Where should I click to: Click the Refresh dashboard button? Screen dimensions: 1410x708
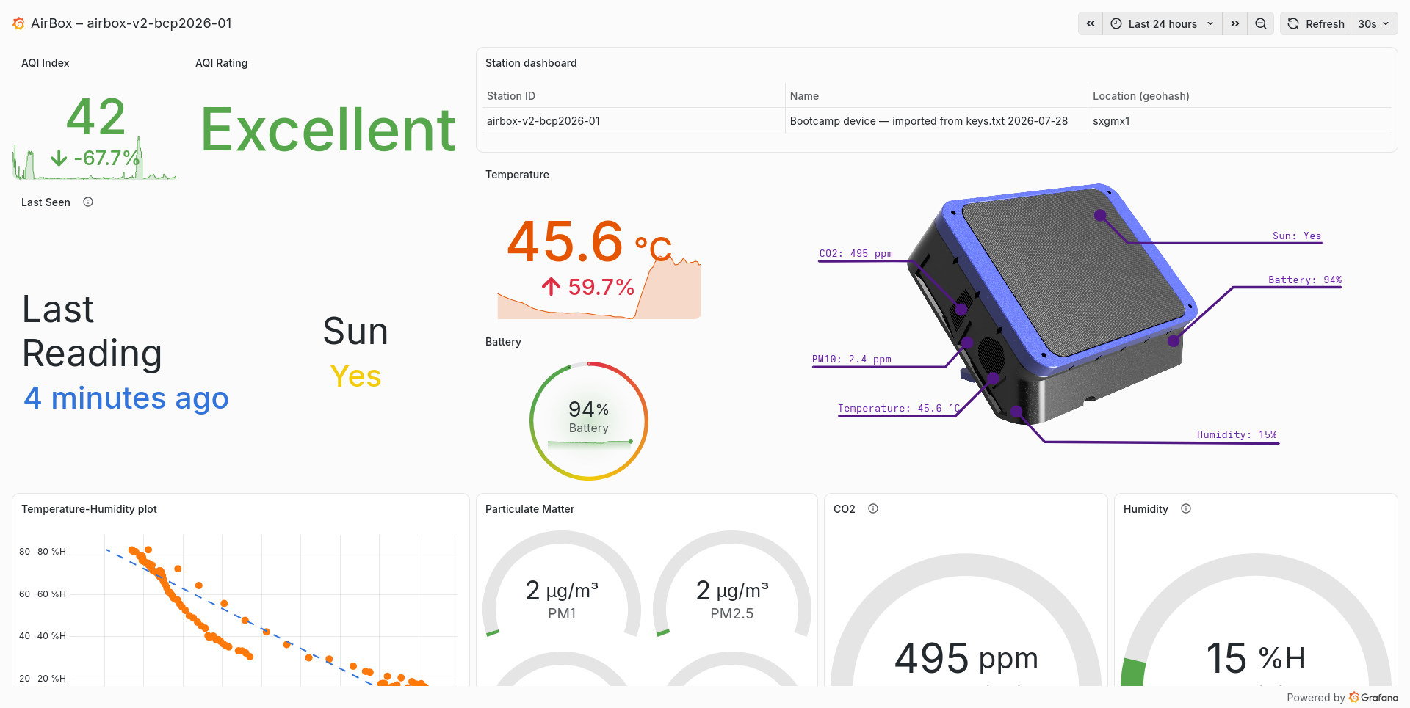coord(1316,23)
